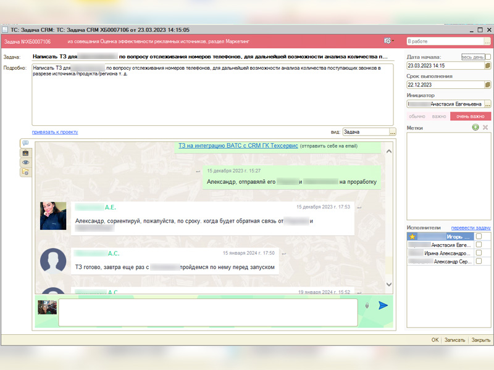Expand the gear settings dropdown in header
The height and width of the screenshot is (370, 494).
[x=389, y=41]
